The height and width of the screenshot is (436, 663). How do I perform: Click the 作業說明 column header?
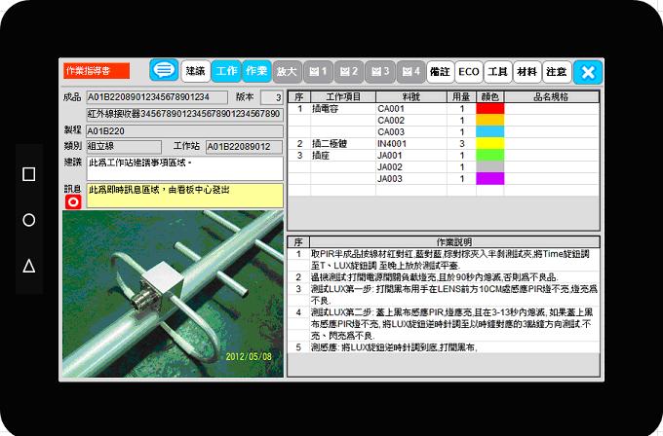click(x=454, y=242)
